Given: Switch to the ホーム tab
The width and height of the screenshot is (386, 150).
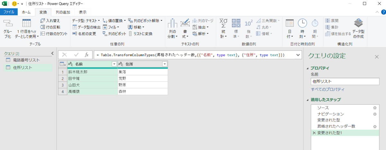Looking at the screenshot, I should pyautogui.click(x=26, y=12).
